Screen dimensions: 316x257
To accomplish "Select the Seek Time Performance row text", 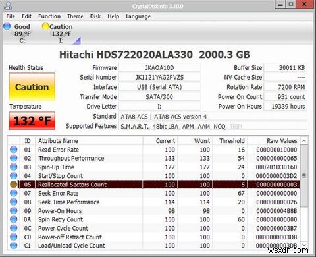I will pos(69,202).
